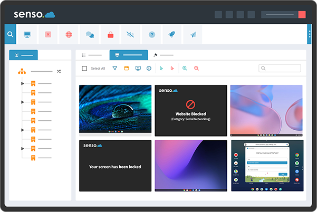This screenshot has height=212, width=317.
Task: Click the monitor screen icon in top toolbar
Action: [x=27, y=35]
